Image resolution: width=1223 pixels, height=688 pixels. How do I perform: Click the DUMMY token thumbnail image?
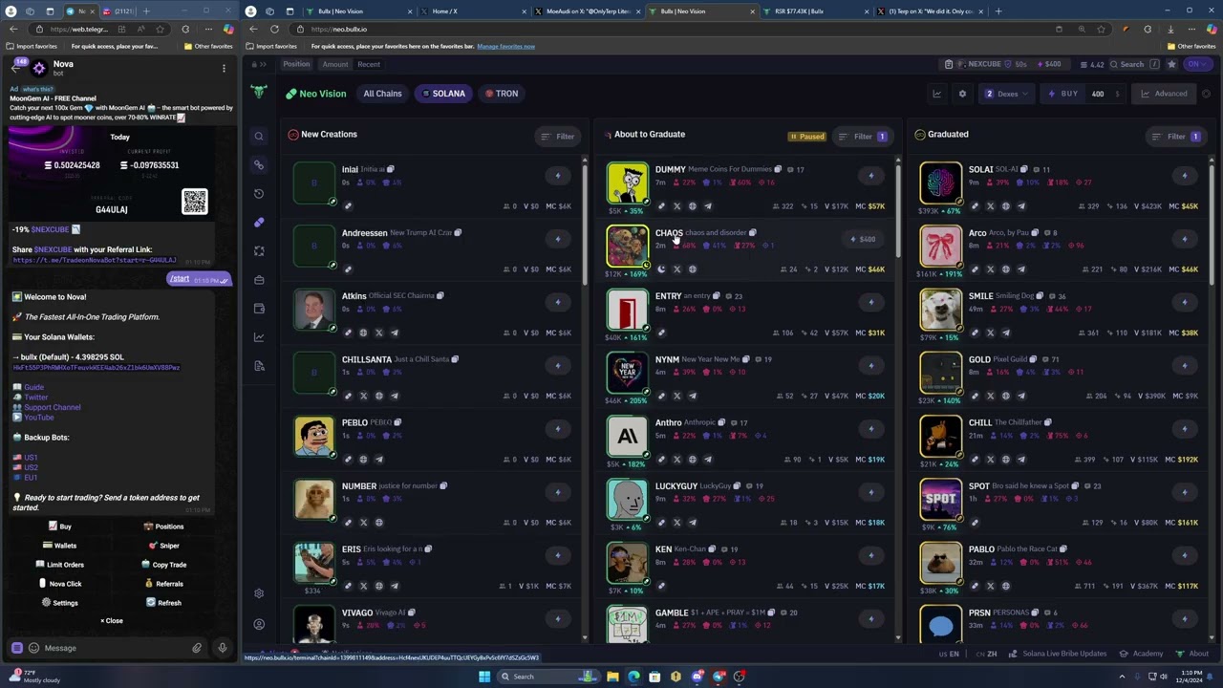coord(627,183)
